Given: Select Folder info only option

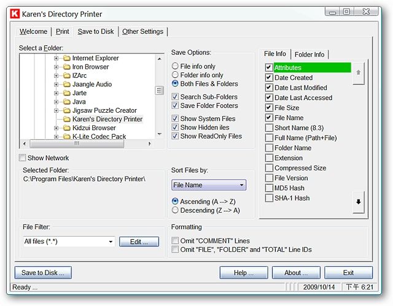Looking at the screenshot, I should tap(175, 75).
